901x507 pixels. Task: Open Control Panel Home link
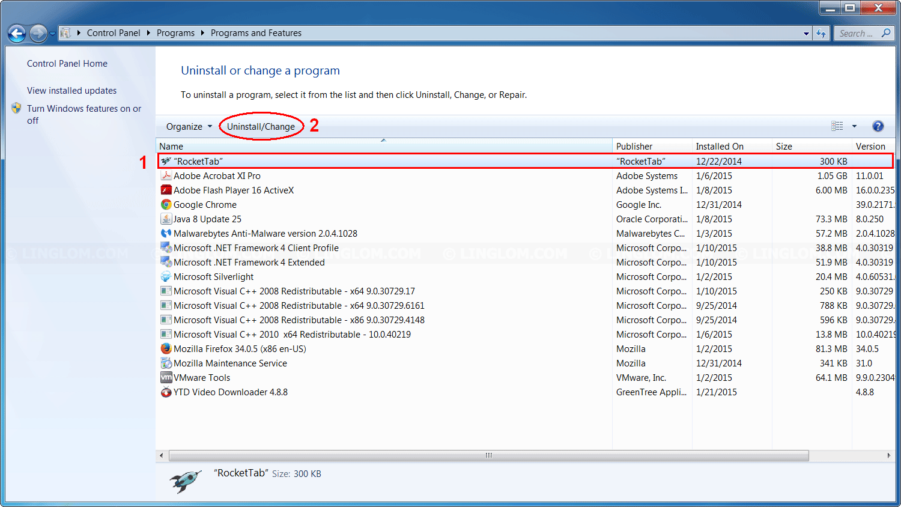67,64
